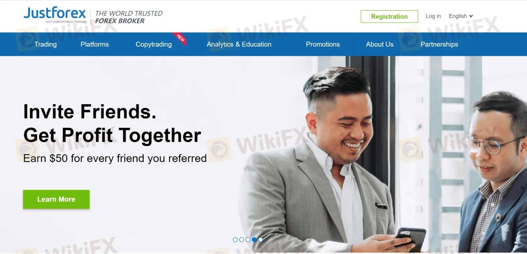
Task: Open the Trading menu
Action: coord(46,44)
